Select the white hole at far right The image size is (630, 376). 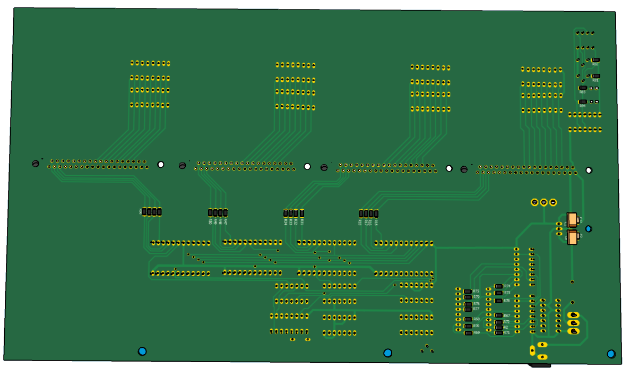point(589,170)
